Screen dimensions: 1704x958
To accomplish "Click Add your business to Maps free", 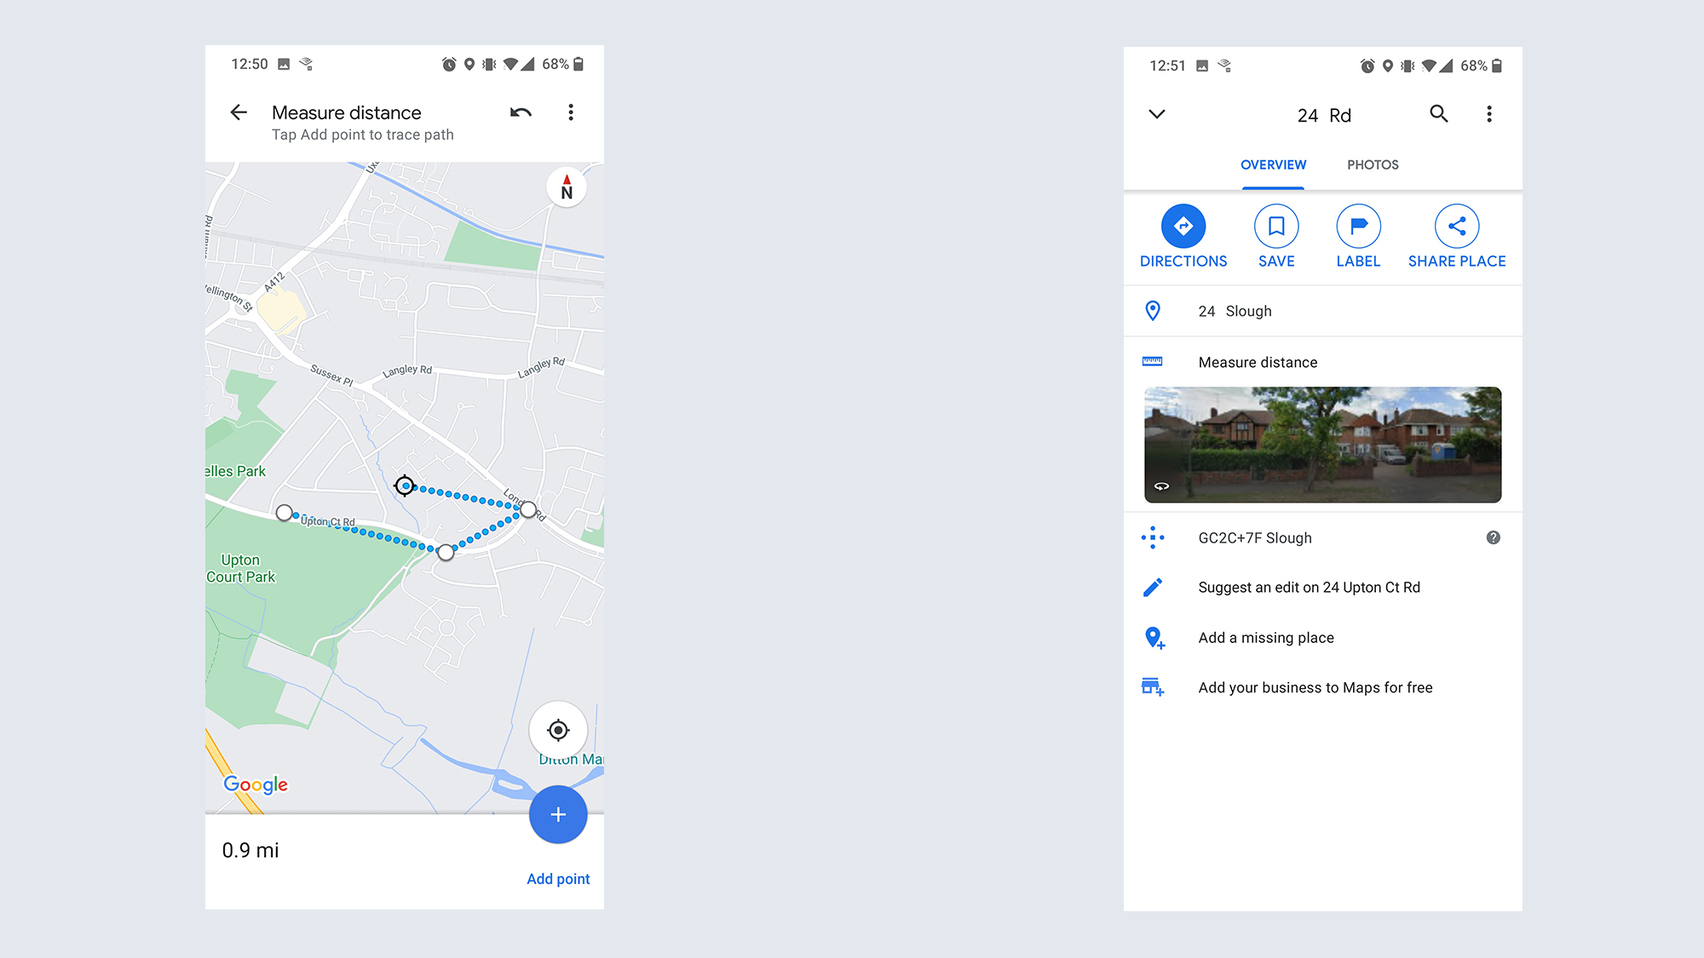I will pyautogui.click(x=1315, y=686).
